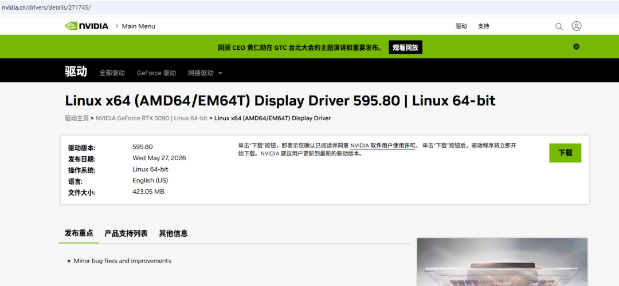Click the driver version value 595.80

(143, 147)
